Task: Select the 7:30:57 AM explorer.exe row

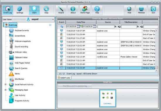Action: point(106,31)
